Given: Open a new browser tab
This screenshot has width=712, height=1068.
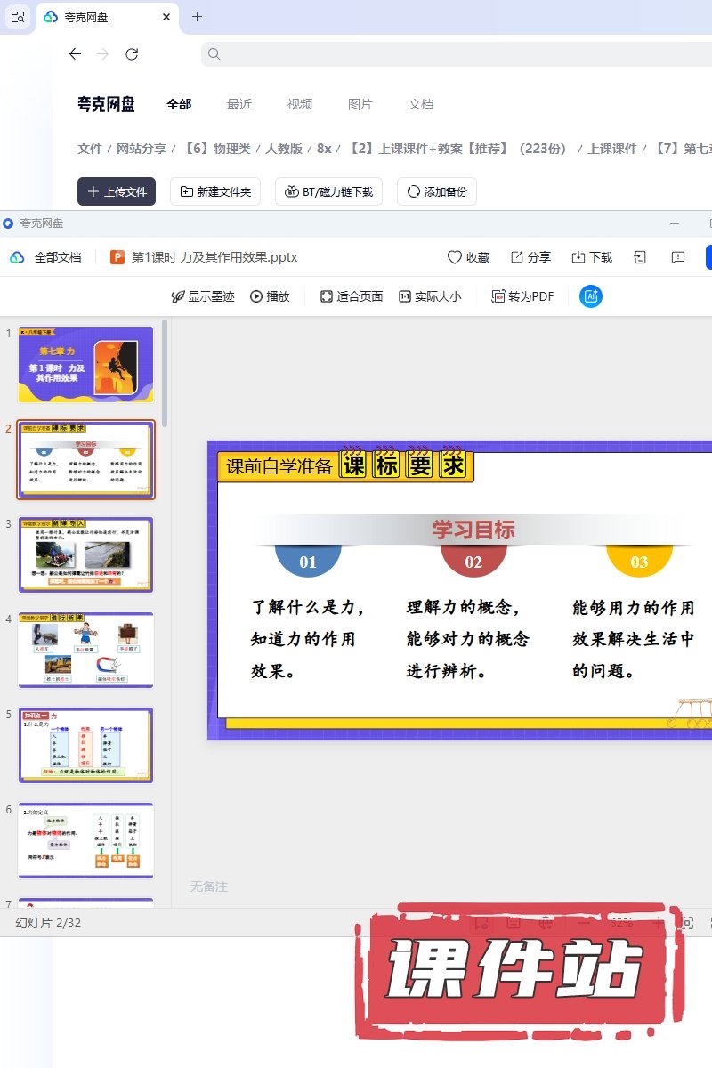Looking at the screenshot, I should (197, 17).
